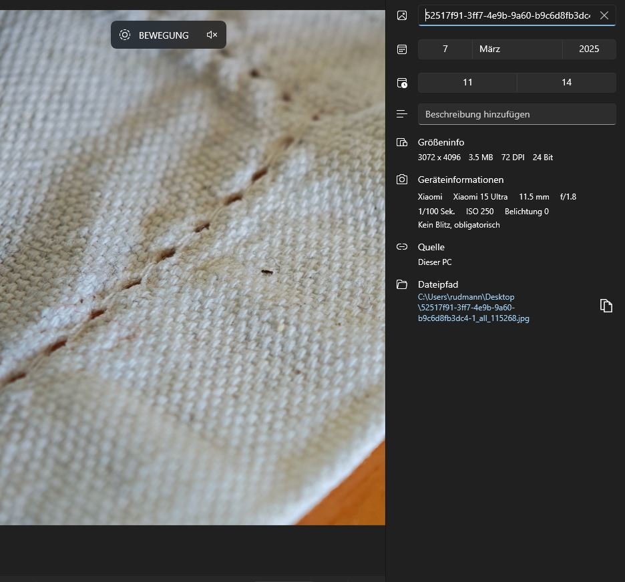Click the camera icon by Geräteinformationen
The image size is (625, 582).
pyautogui.click(x=402, y=180)
